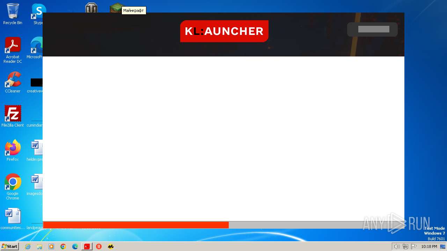Click the volume speaker tray icon

pyautogui.click(x=397, y=246)
